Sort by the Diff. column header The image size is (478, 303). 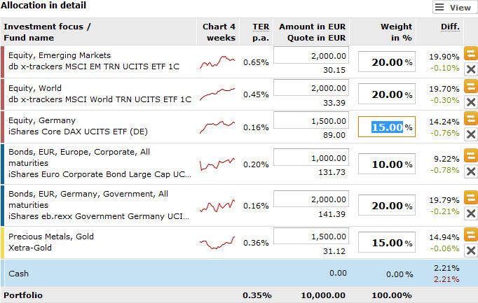click(450, 27)
